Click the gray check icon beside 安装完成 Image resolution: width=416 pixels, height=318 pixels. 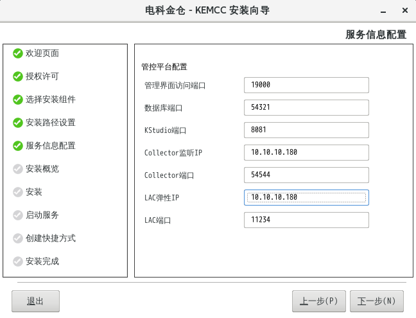18,261
